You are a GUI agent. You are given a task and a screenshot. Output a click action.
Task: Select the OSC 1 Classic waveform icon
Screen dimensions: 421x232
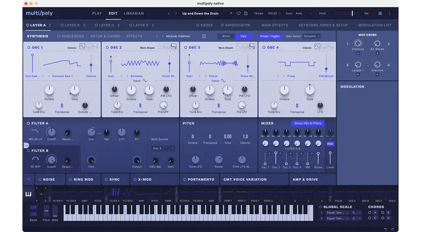pyautogui.click(x=82, y=46)
